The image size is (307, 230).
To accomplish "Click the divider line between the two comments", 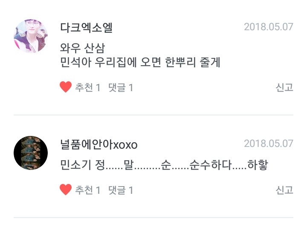I will tap(153, 115).
